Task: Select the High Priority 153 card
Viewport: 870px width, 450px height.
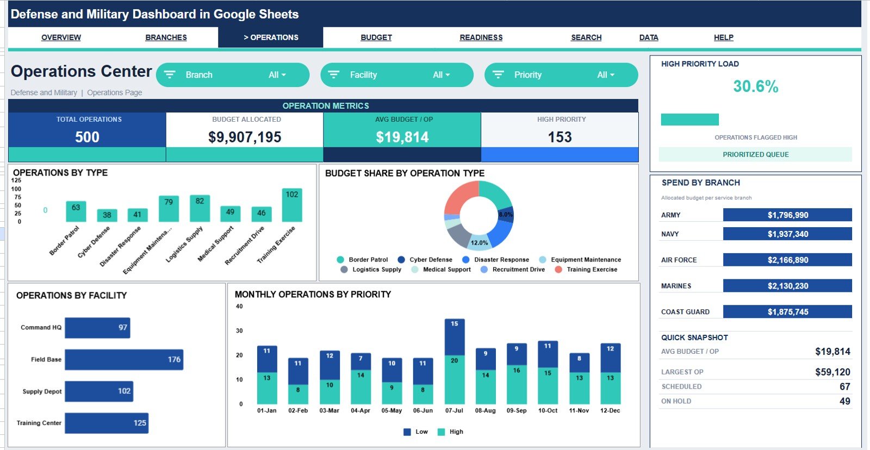Action: click(x=560, y=137)
